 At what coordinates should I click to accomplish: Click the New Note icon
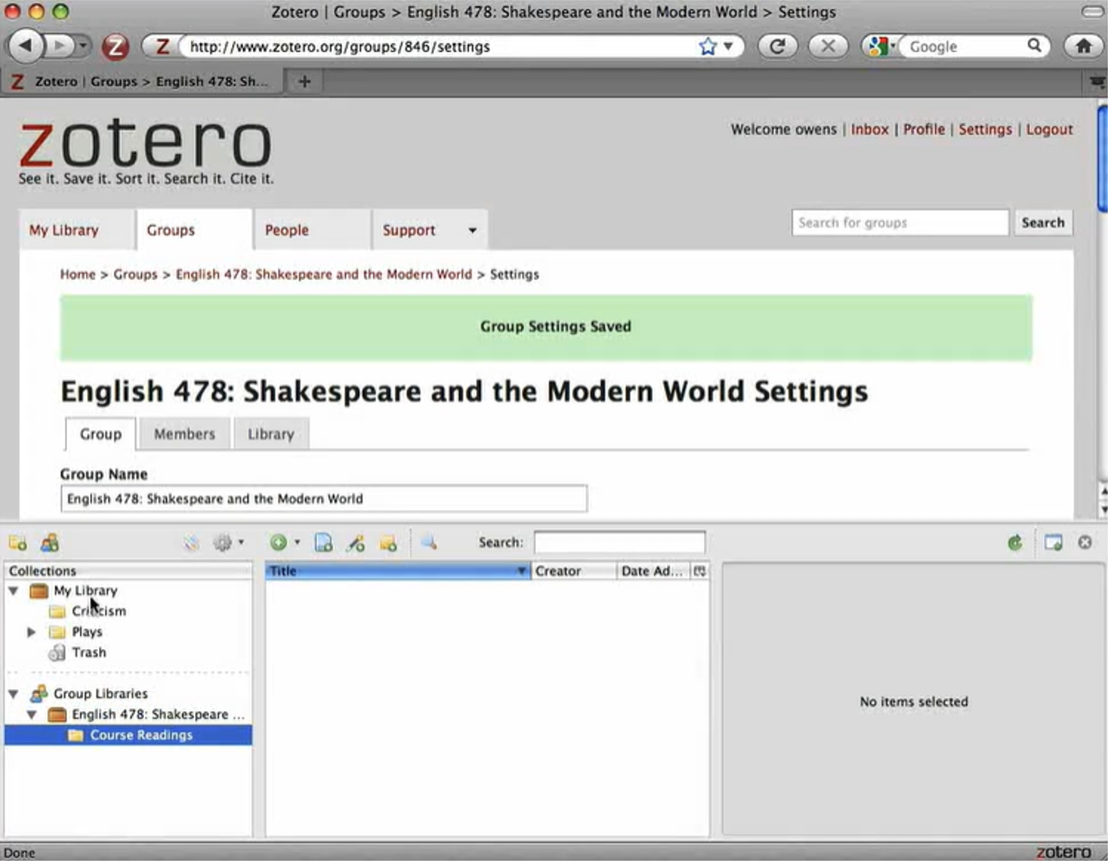pos(388,543)
